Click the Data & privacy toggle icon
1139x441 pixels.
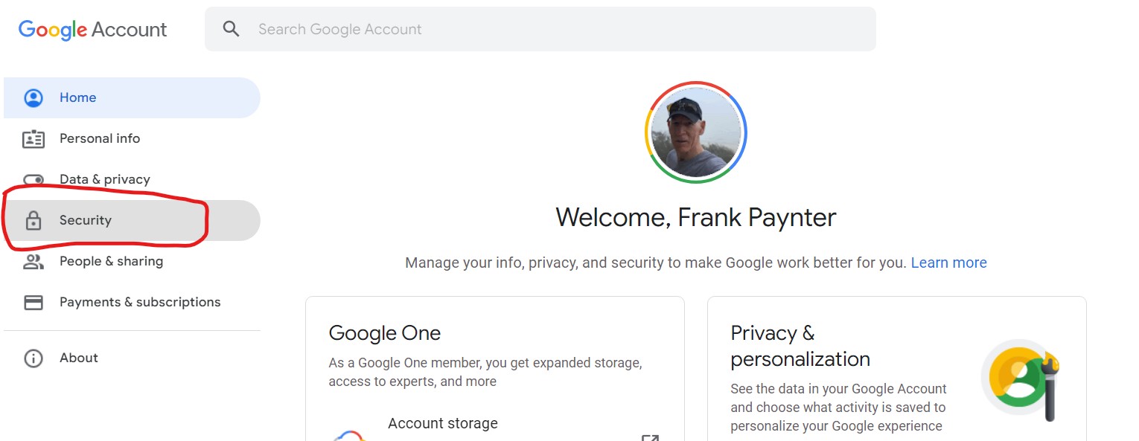[33, 179]
